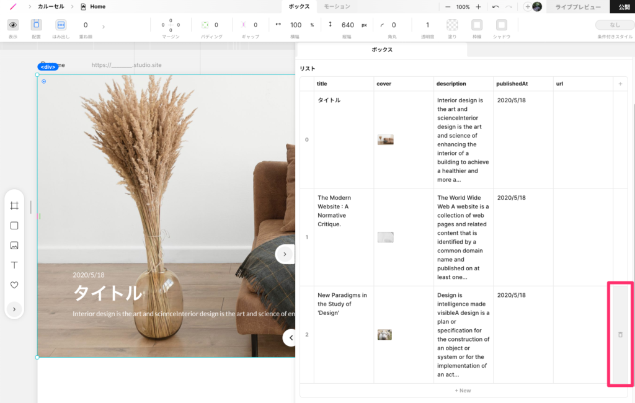
Task: Select the heart icon tool
Action: coord(14,285)
